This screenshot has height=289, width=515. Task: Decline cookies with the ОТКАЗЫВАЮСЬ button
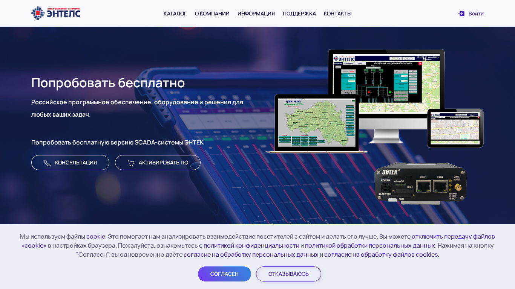pyautogui.click(x=288, y=274)
